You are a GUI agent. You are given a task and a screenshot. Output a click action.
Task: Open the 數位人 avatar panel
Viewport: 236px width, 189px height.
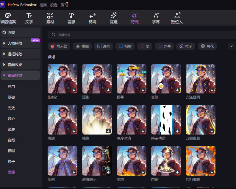(177, 18)
